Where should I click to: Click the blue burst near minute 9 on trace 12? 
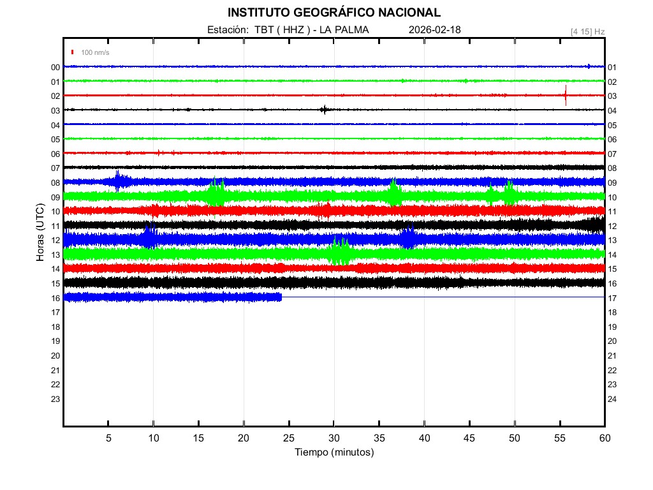tap(149, 238)
